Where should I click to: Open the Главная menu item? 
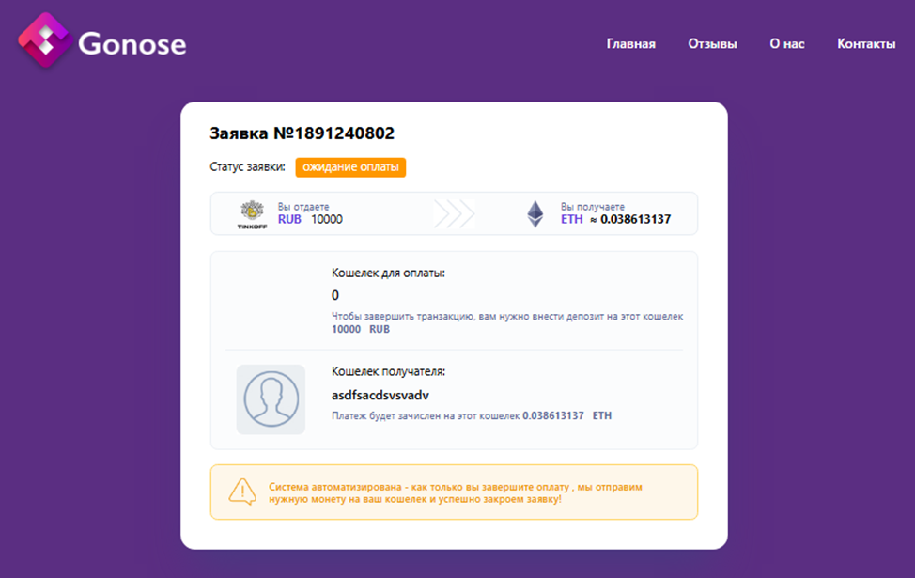coord(630,44)
